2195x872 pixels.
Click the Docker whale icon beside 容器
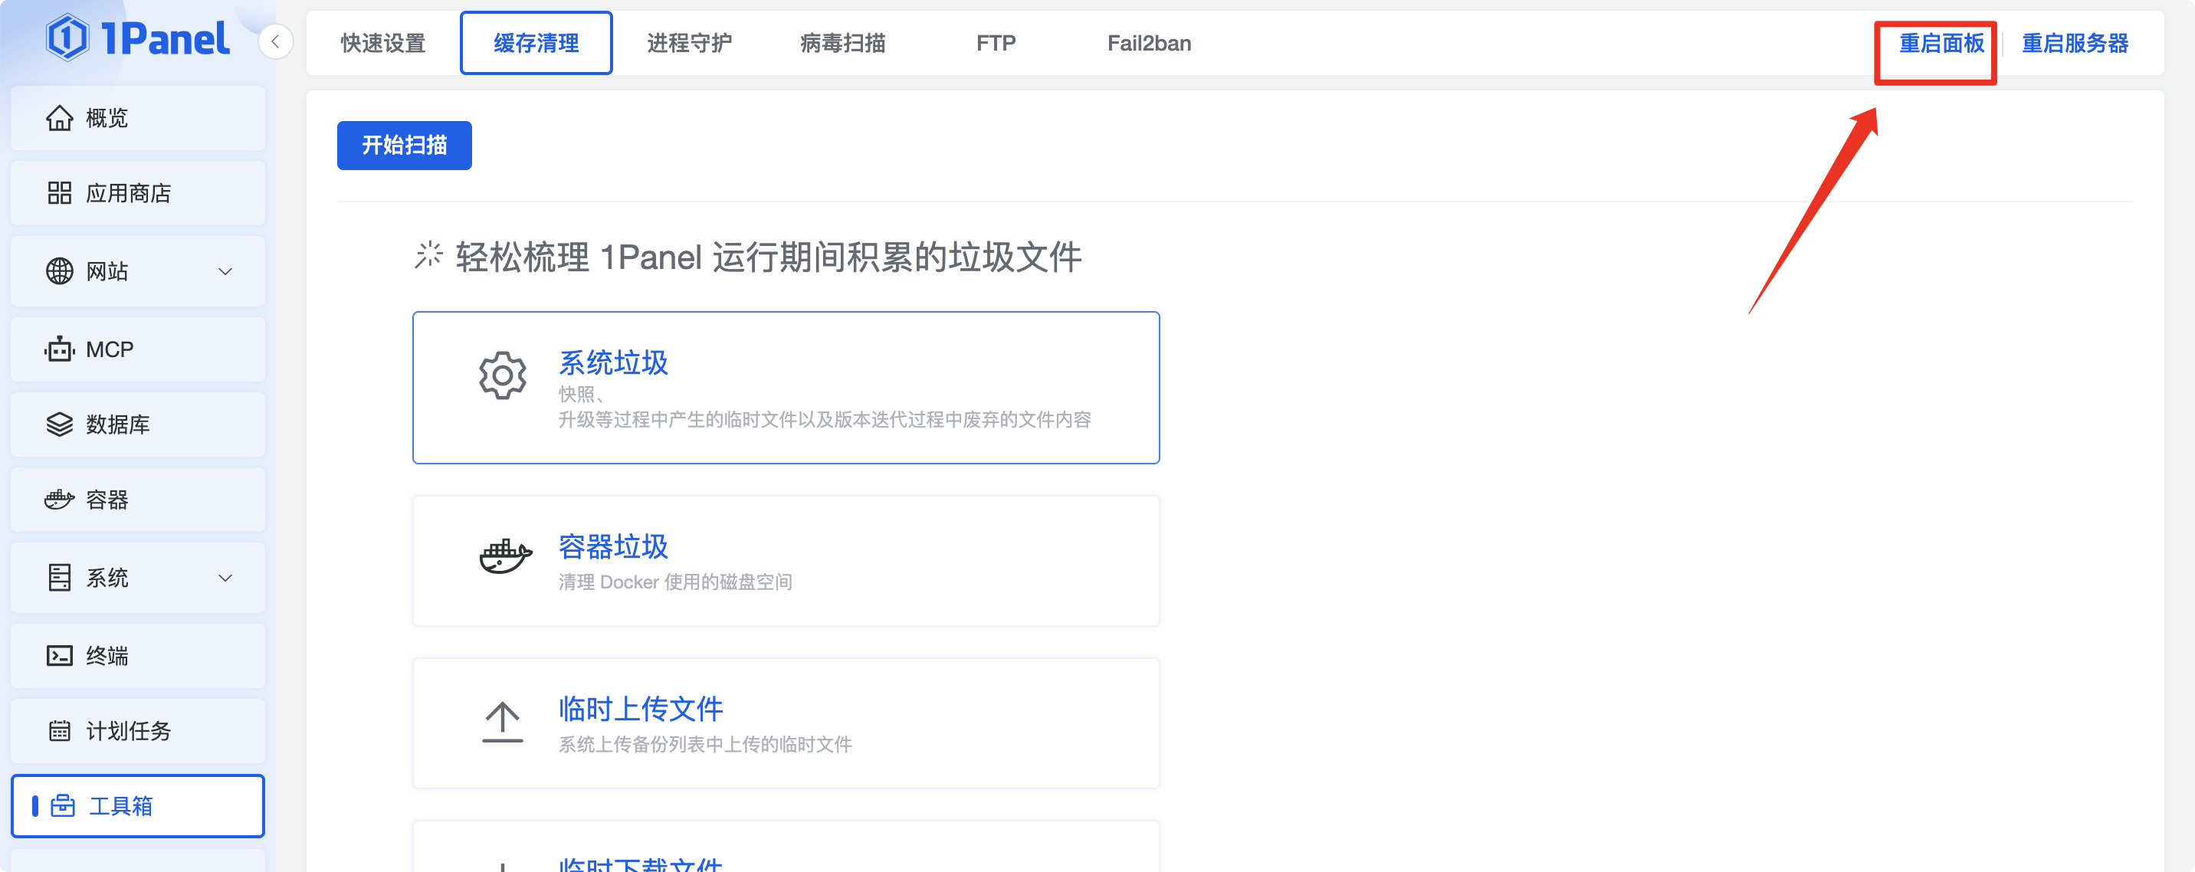coord(60,499)
